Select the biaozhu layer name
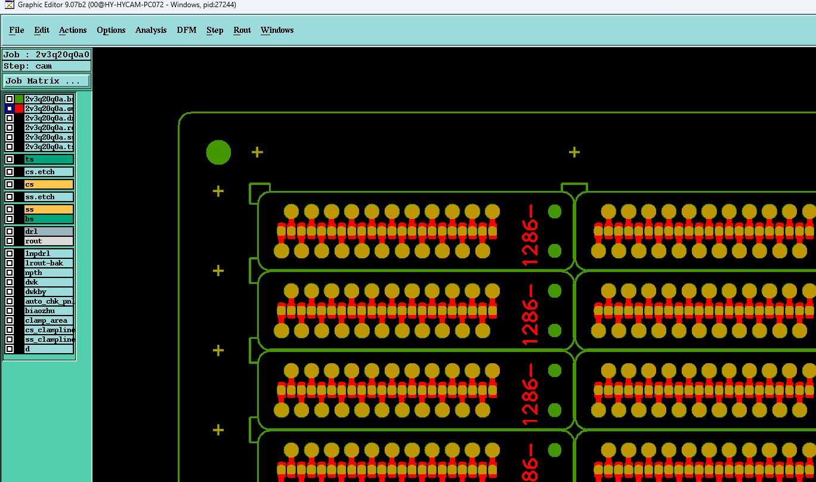Image resolution: width=816 pixels, height=482 pixels. coord(49,311)
